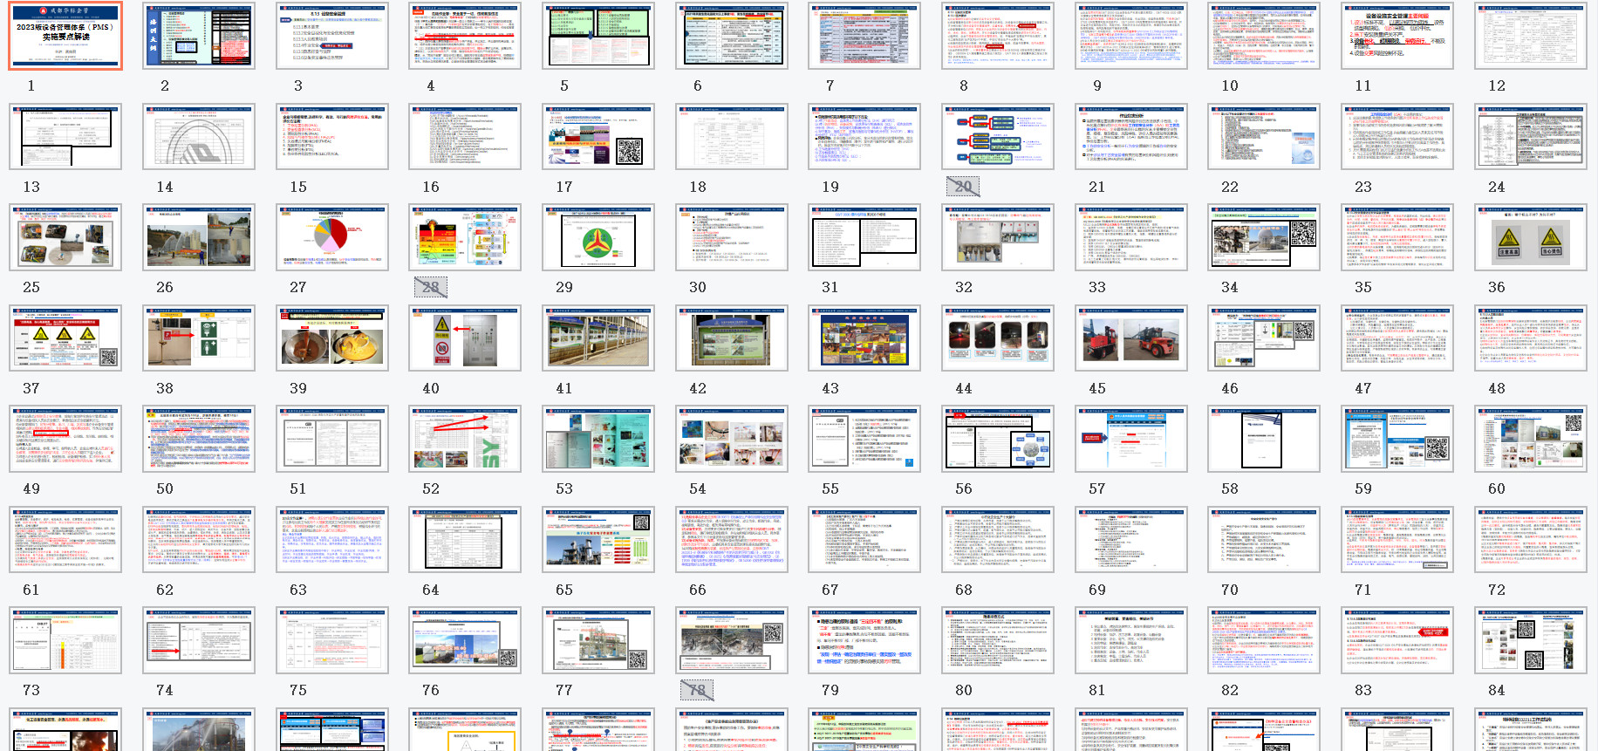Select slide 14 with the arched watermark drawing
The height and width of the screenshot is (751, 1598).
tap(199, 137)
